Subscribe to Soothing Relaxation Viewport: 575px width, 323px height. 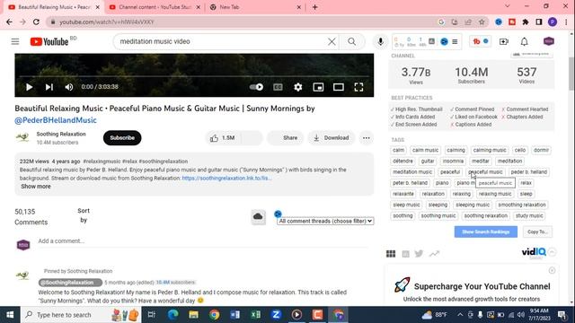122,137
